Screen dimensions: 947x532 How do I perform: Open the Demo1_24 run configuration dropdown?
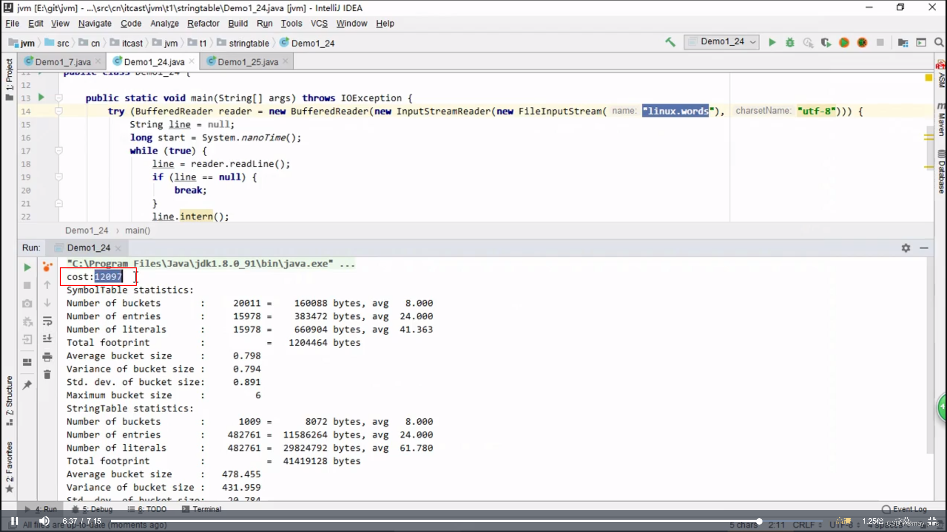pos(722,42)
